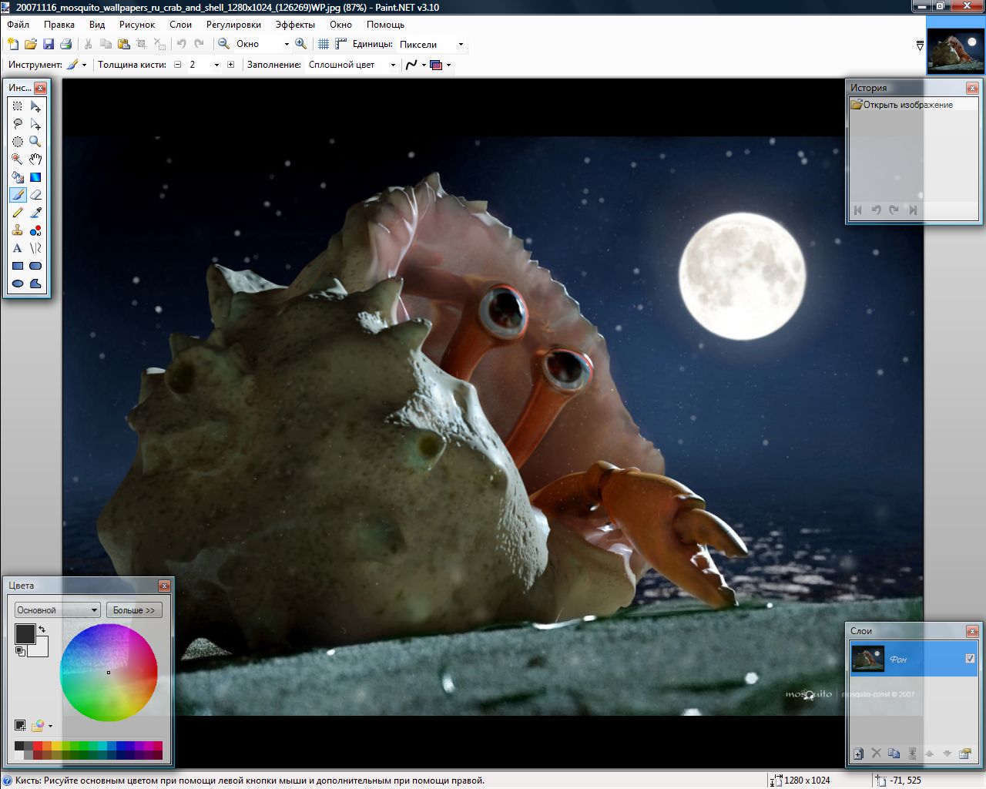
Task: Open the Помощь menu
Action: (385, 25)
